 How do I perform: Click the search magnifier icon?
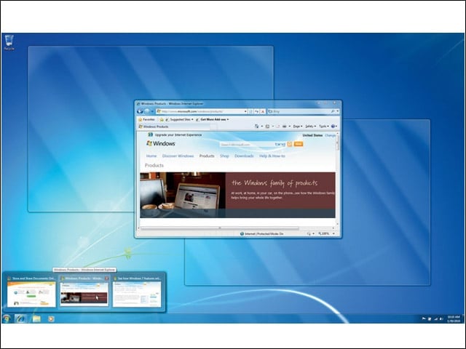(333, 111)
